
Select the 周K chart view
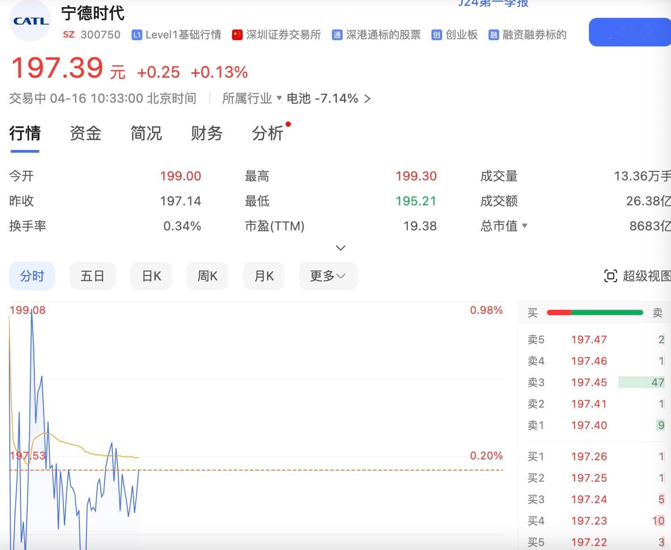pos(207,276)
